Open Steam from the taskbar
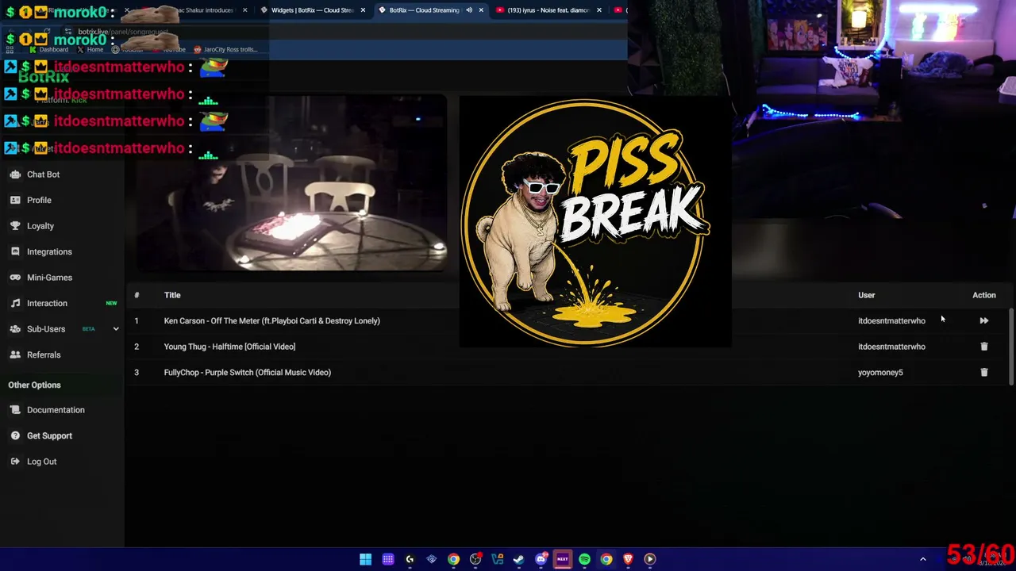1016x571 pixels. click(x=518, y=559)
